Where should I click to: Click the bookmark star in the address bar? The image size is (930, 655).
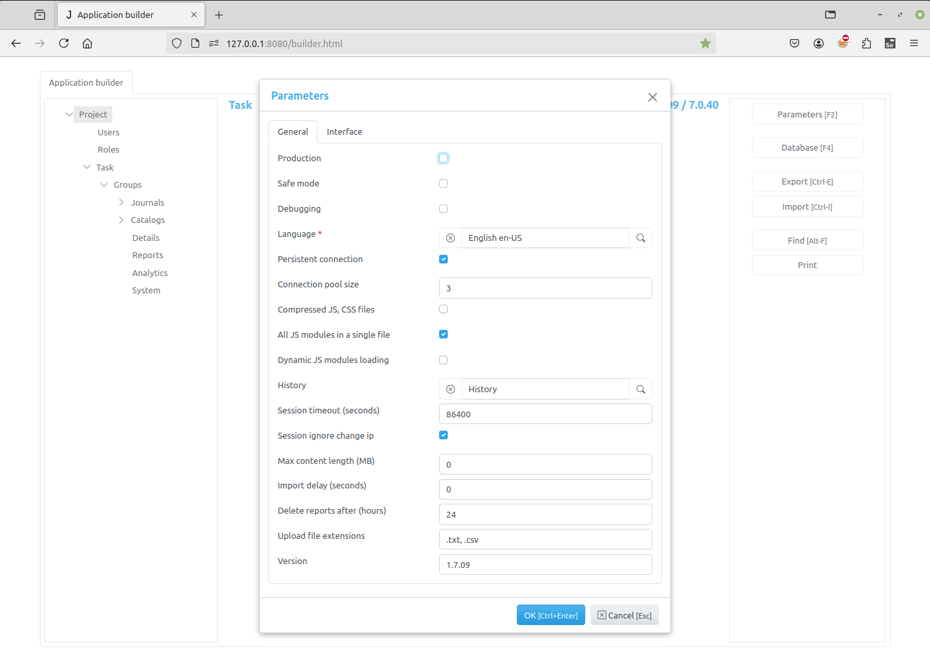pyautogui.click(x=705, y=43)
